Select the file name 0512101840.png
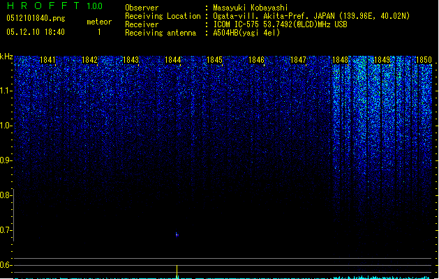 [36, 18]
